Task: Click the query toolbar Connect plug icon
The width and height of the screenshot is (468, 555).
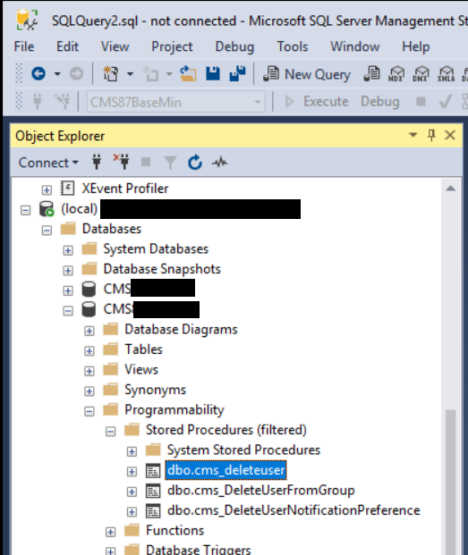Action: point(38,102)
